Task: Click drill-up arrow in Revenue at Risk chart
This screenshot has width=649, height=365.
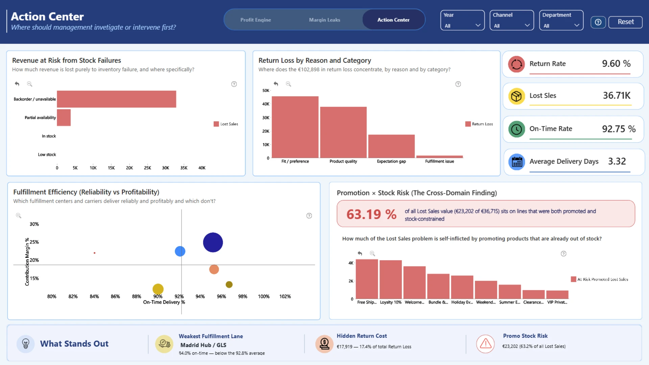Action: (17, 84)
